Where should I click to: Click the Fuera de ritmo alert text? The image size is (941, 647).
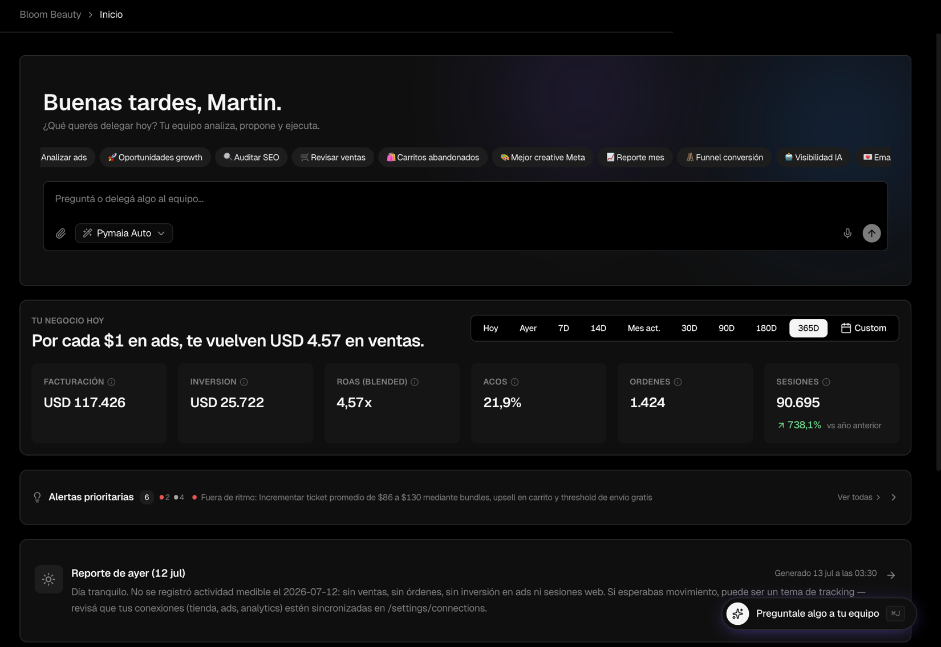click(427, 497)
